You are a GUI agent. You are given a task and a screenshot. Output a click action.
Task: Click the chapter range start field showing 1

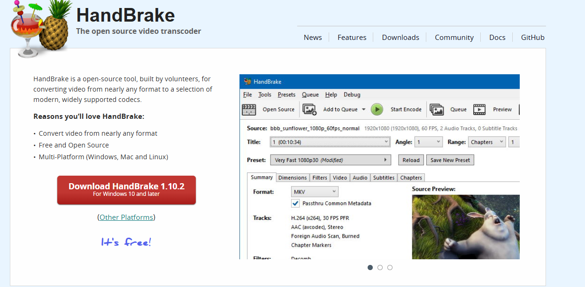pyautogui.click(x=514, y=142)
